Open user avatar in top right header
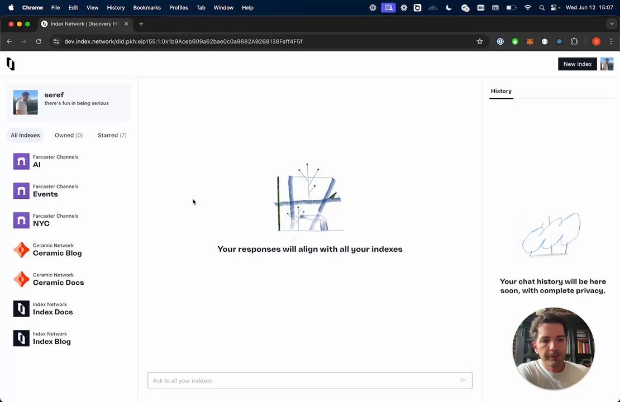 click(x=607, y=64)
